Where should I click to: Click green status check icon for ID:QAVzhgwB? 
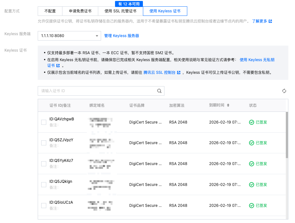[x=252, y=122]
